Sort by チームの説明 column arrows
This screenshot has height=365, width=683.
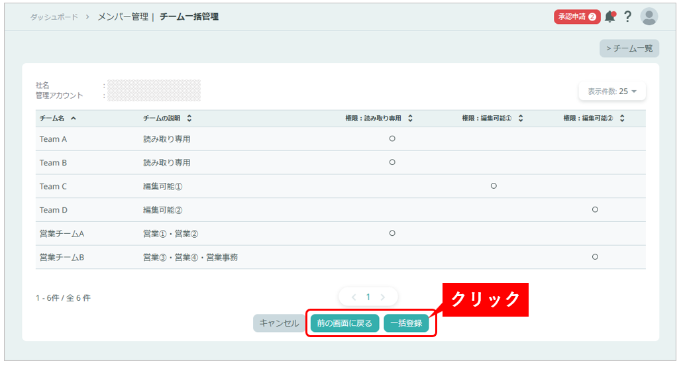189,119
